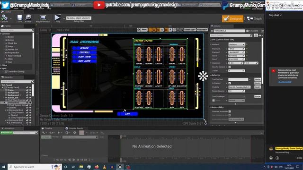Collapse the Behavior section in Details

click(x=211, y=75)
